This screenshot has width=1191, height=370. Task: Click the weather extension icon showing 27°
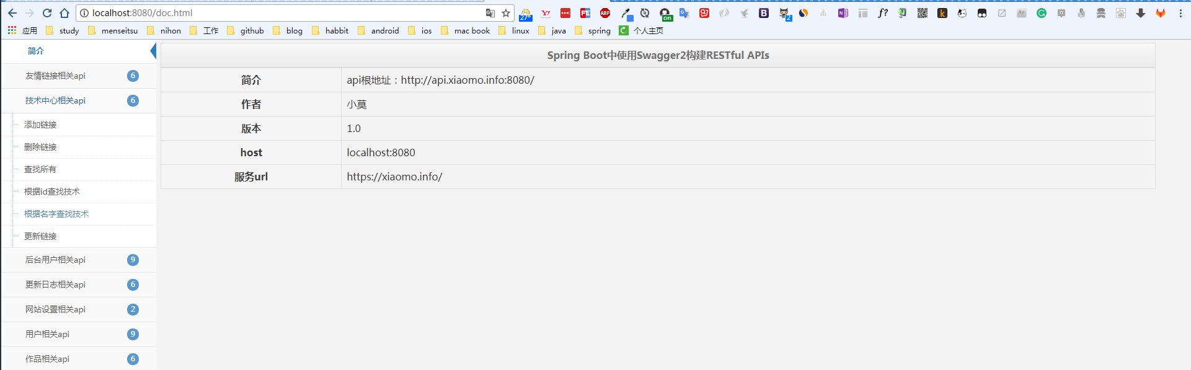526,14
